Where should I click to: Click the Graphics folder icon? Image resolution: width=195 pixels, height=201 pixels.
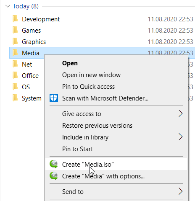point(15,41)
